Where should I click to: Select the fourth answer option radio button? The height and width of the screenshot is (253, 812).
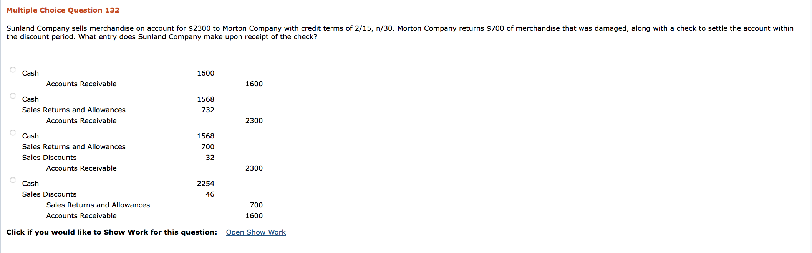coord(12,180)
